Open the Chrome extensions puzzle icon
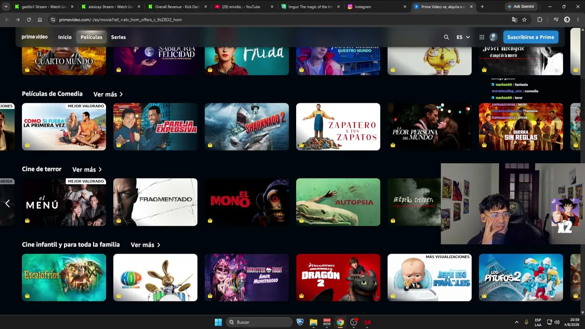Screen dimensions: 585x329 (540, 20)
